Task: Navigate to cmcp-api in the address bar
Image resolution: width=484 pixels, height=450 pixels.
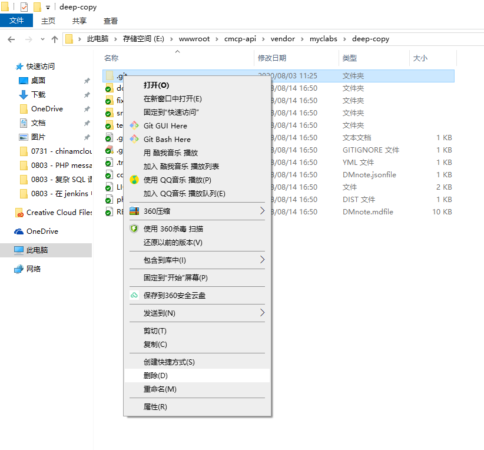Action: click(x=240, y=39)
